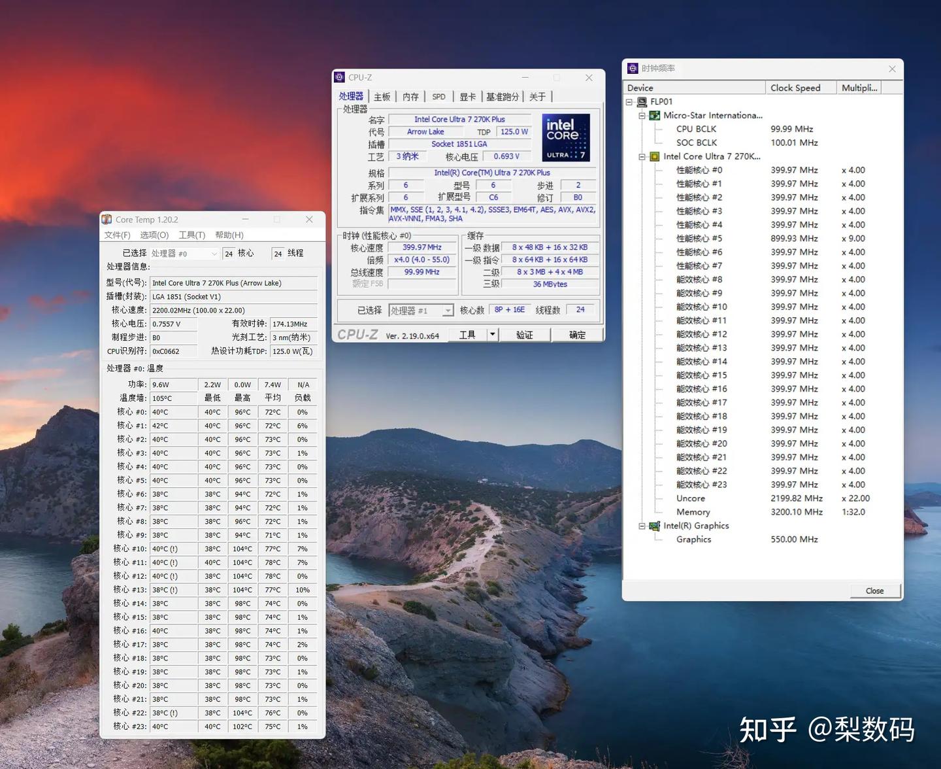The width and height of the screenshot is (941, 769).
Task: Open the 选项(O) menu in Core Temp
Action: point(154,235)
